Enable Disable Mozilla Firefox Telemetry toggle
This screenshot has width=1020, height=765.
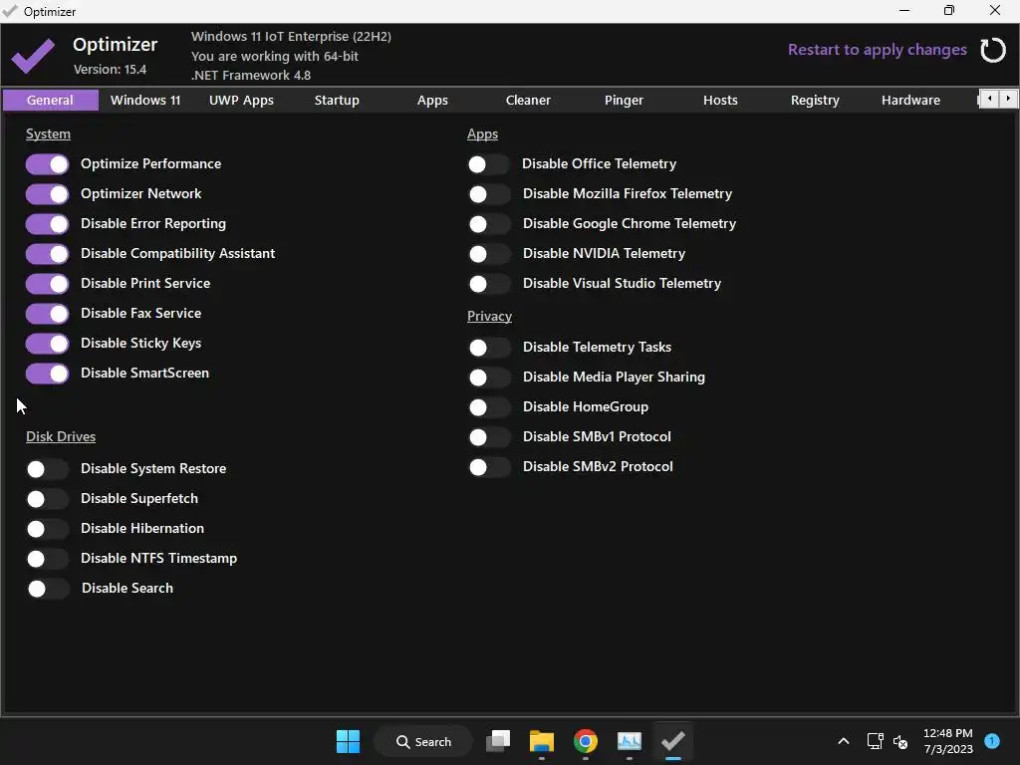coord(489,194)
